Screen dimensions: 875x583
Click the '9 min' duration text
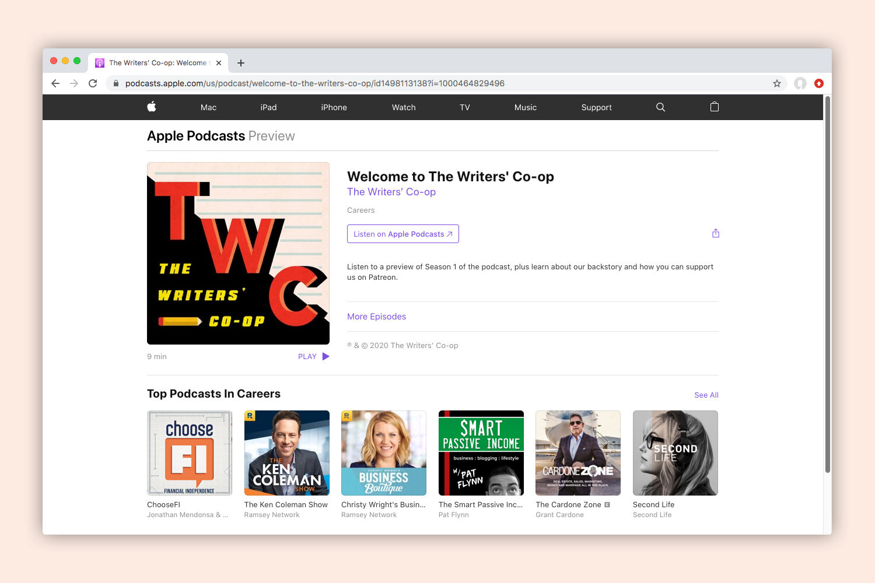pyautogui.click(x=157, y=357)
